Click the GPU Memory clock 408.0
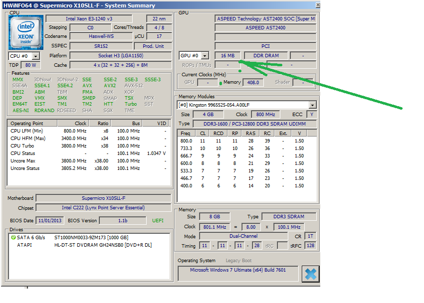The height and width of the screenshot is (303, 424). (253, 82)
